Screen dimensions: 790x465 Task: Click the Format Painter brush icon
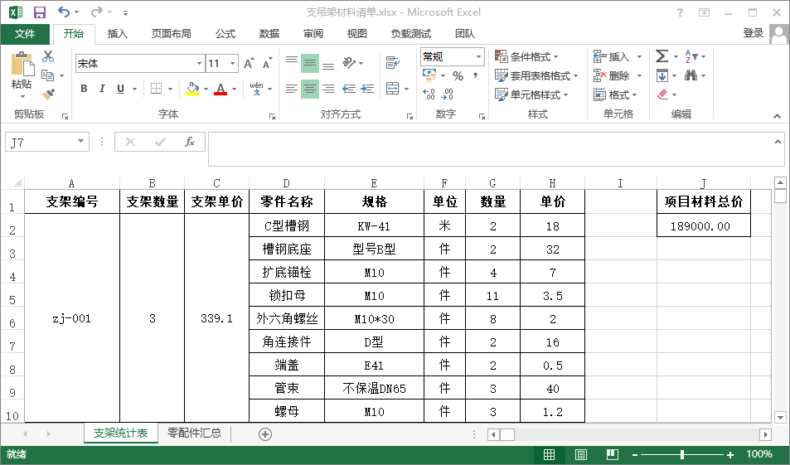tap(48, 94)
